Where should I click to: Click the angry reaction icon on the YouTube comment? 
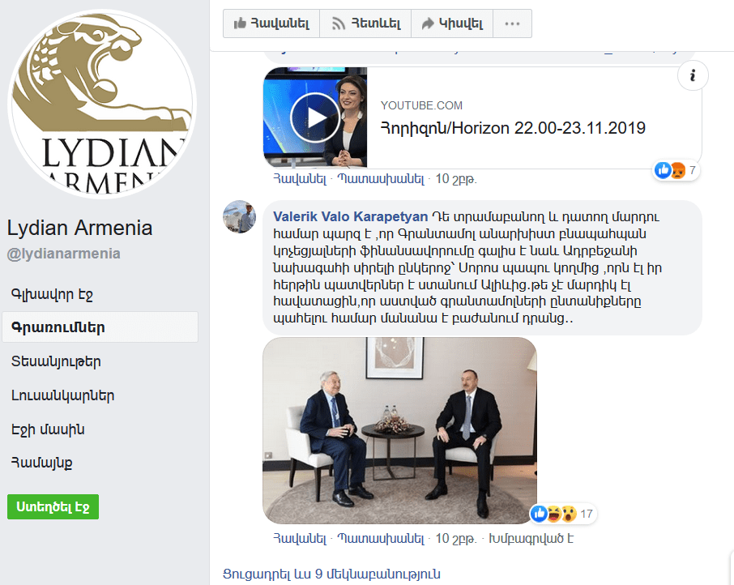coord(678,170)
